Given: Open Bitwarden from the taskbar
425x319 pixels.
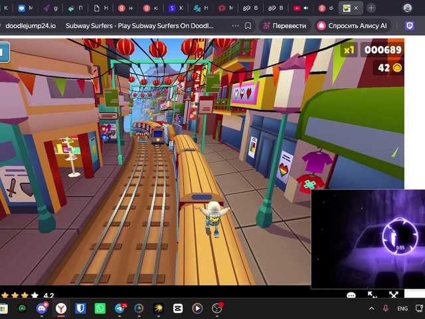Looking at the screenshot, I should [80, 308].
